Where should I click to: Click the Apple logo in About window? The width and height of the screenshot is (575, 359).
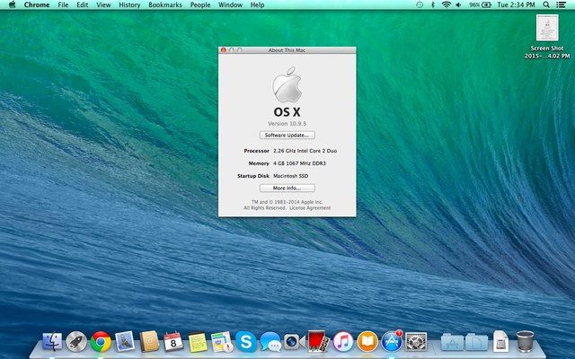click(287, 84)
